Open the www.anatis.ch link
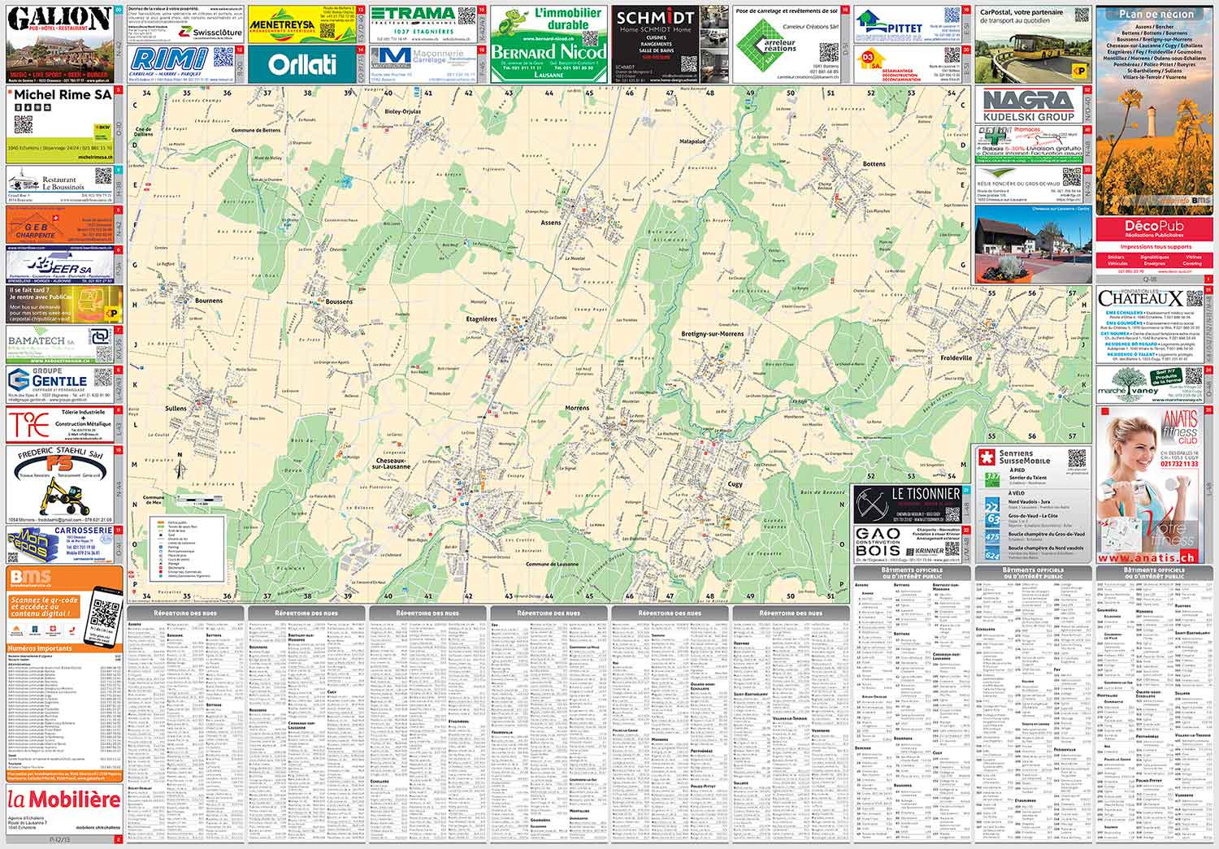The height and width of the screenshot is (849, 1219). (1147, 557)
